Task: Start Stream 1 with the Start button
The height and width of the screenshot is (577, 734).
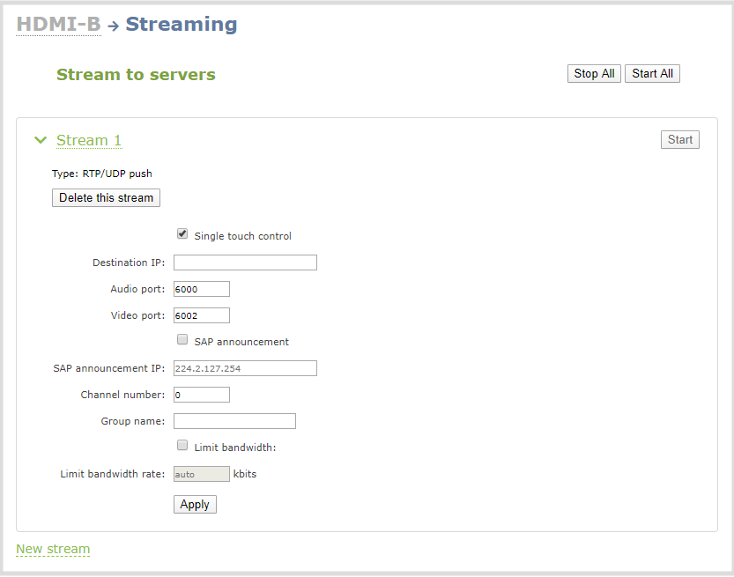Action: pyautogui.click(x=679, y=140)
